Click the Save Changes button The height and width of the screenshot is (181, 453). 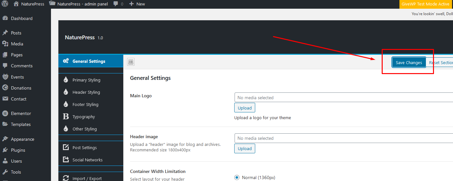(x=409, y=62)
